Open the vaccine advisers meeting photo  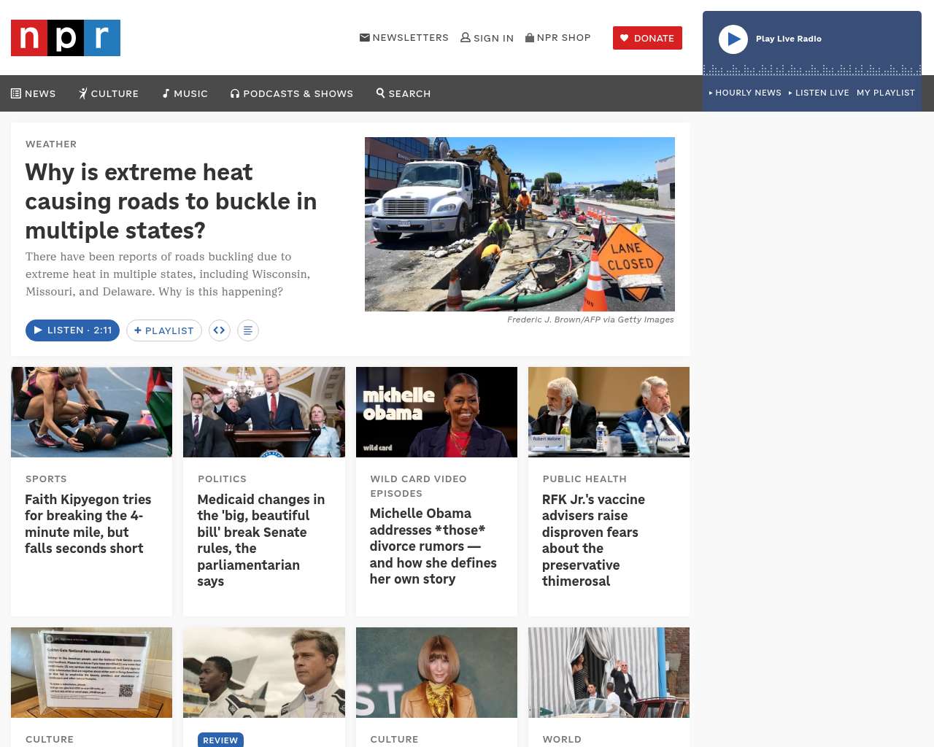pos(609,412)
